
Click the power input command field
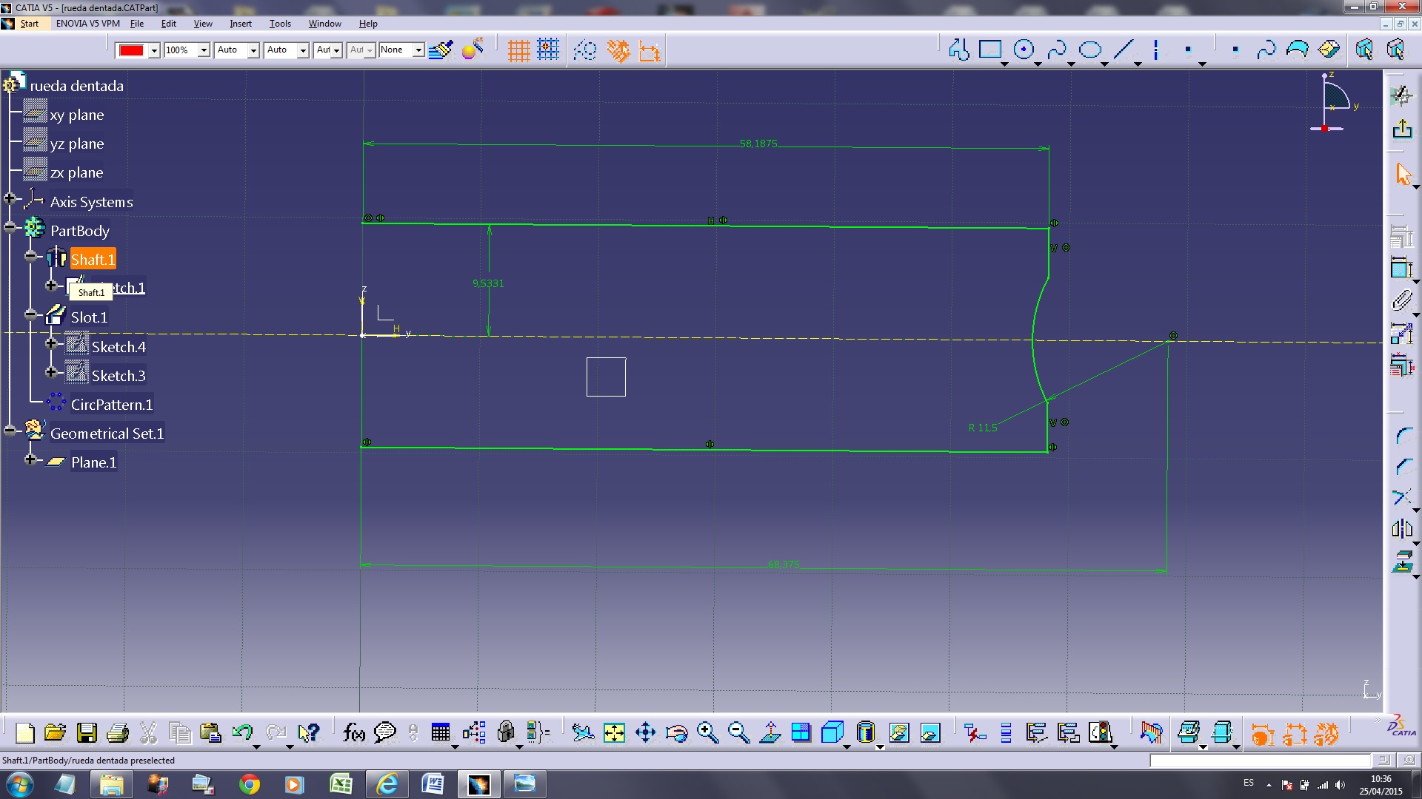tap(1260, 760)
